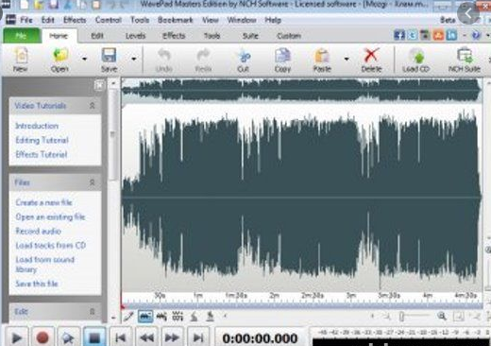Image resolution: width=491 pixels, height=346 pixels.
Task: Click the Rewind button
Action: point(146,337)
